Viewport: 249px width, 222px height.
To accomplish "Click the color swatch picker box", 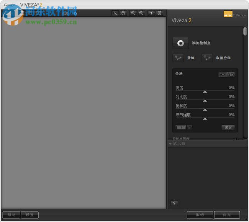I will point(181,127).
